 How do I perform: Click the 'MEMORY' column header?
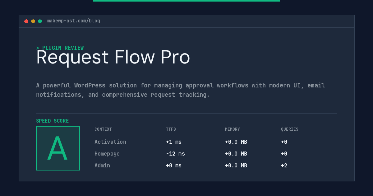[x=233, y=129]
